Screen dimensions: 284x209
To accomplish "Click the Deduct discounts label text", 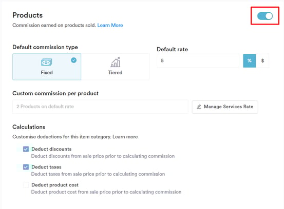I will pos(51,149).
